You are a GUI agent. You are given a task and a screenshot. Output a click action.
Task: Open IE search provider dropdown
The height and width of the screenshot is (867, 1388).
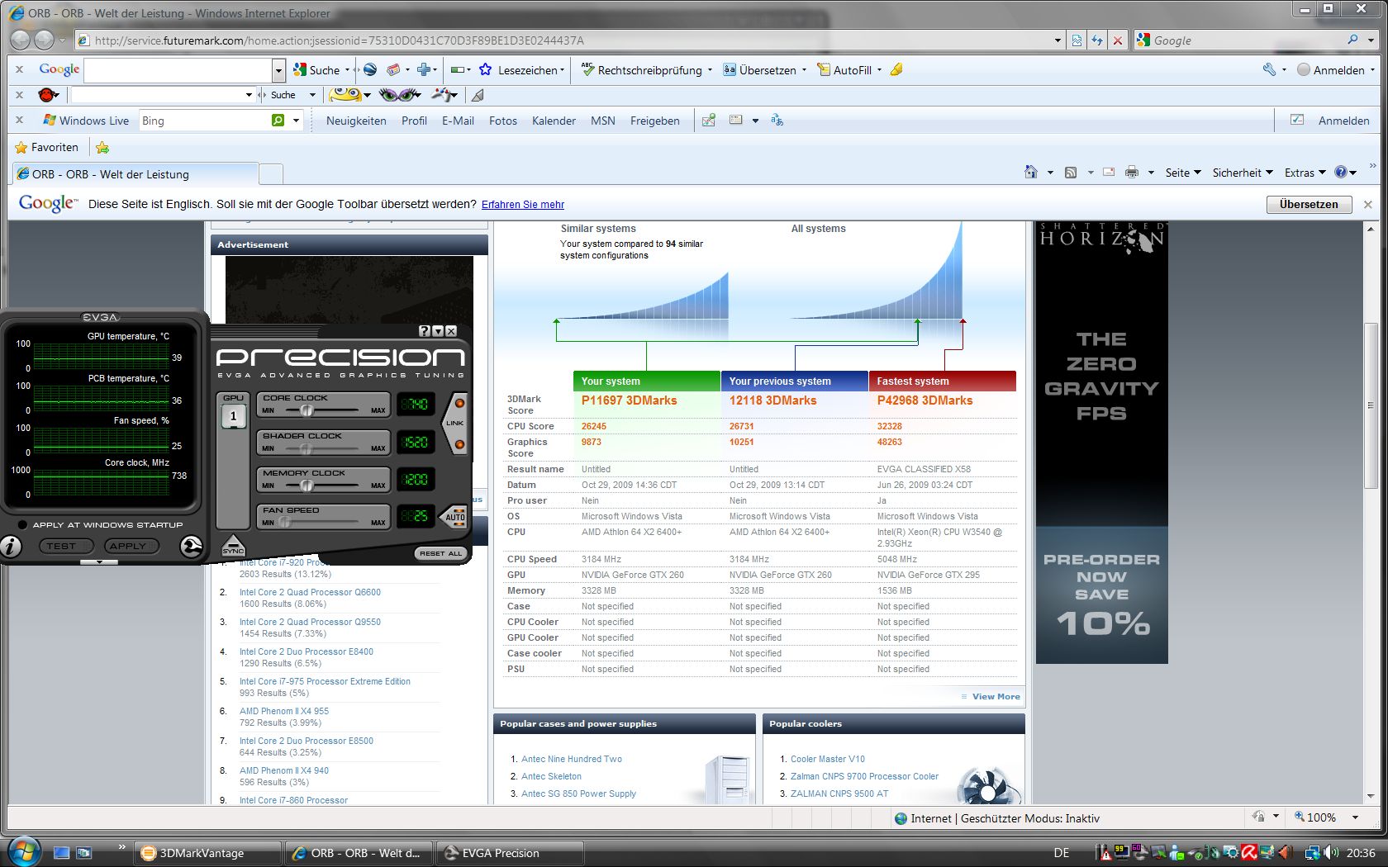click(x=1371, y=40)
